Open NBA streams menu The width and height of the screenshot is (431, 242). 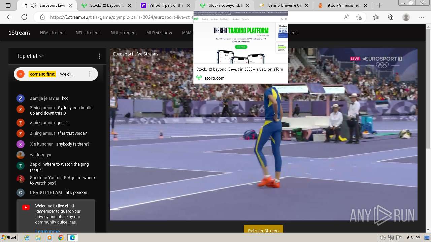tap(53, 33)
